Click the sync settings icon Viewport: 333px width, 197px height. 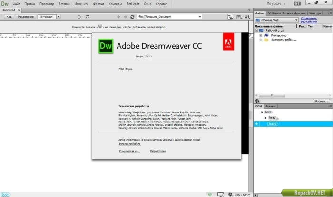click(x=297, y=4)
